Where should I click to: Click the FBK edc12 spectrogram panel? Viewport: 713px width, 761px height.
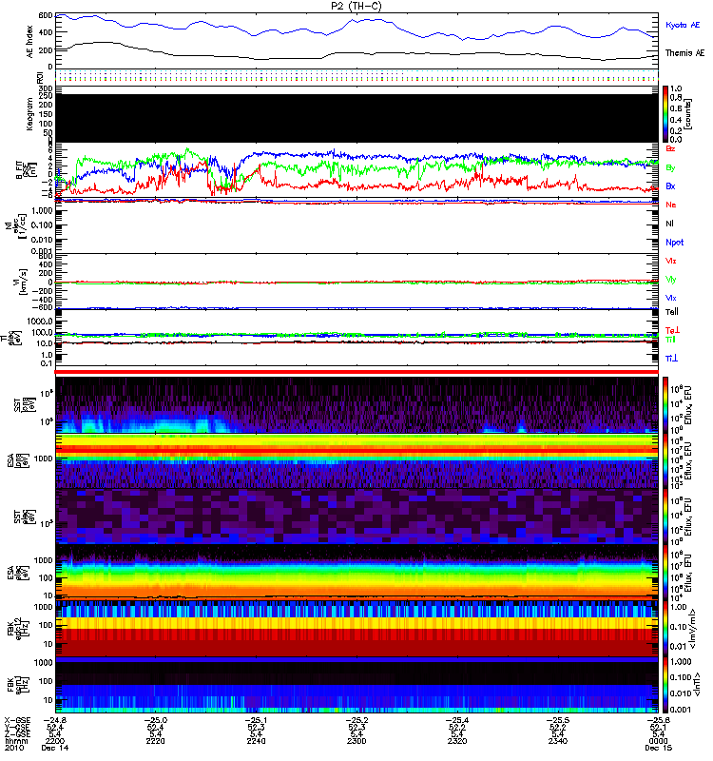click(356, 629)
